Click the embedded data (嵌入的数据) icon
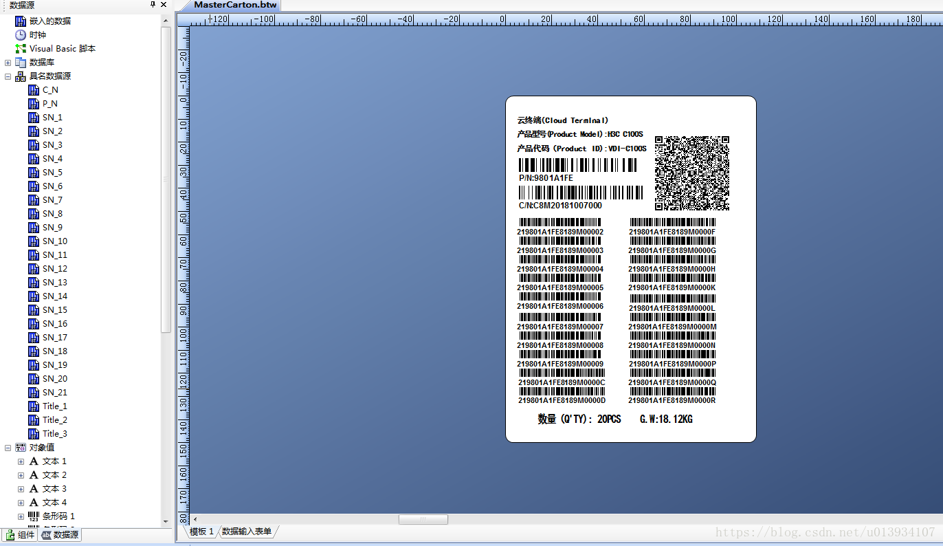The image size is (943, 546). [x=21, y=21]
